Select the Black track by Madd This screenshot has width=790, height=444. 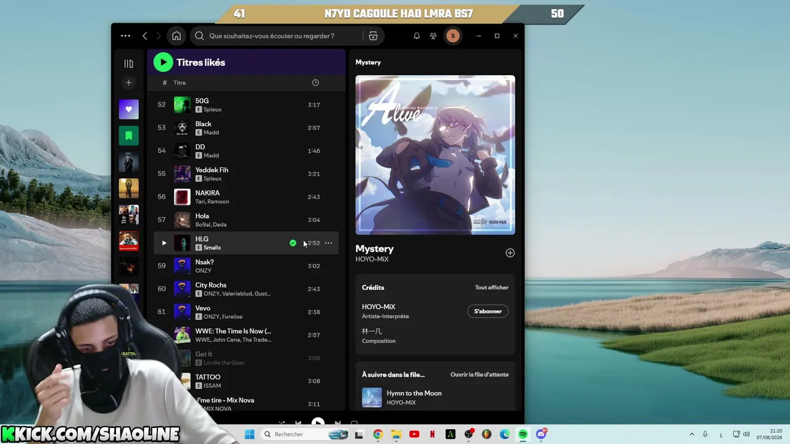[x=246, y=128]
